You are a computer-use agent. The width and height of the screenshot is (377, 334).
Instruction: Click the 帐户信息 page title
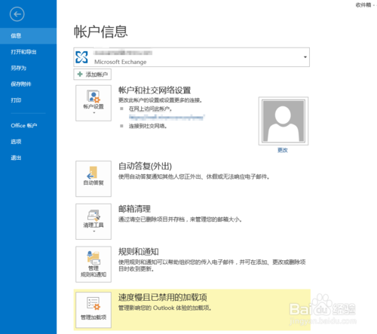[101, 32]
